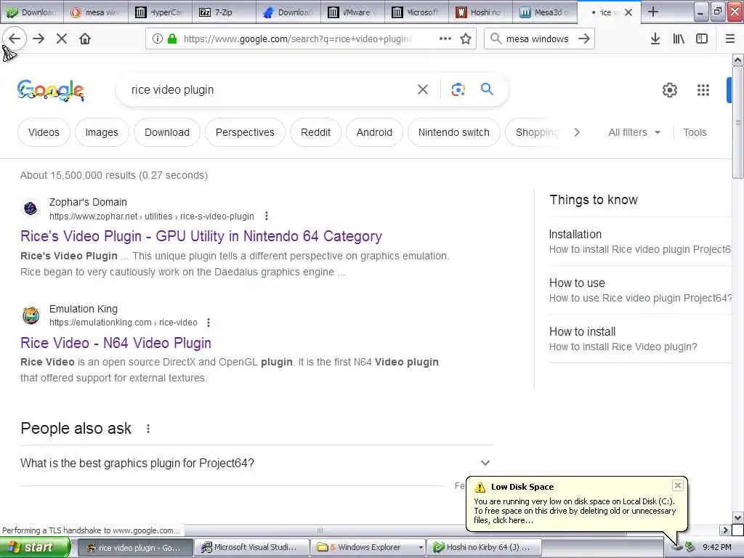744x558 pixels.
Task: Open options for Zophar's Domain result
Action: tap(267, 216)
